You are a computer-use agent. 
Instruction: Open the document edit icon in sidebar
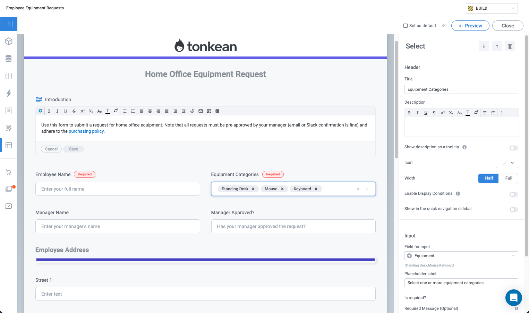pyautogui.click(x=9, y=128)
